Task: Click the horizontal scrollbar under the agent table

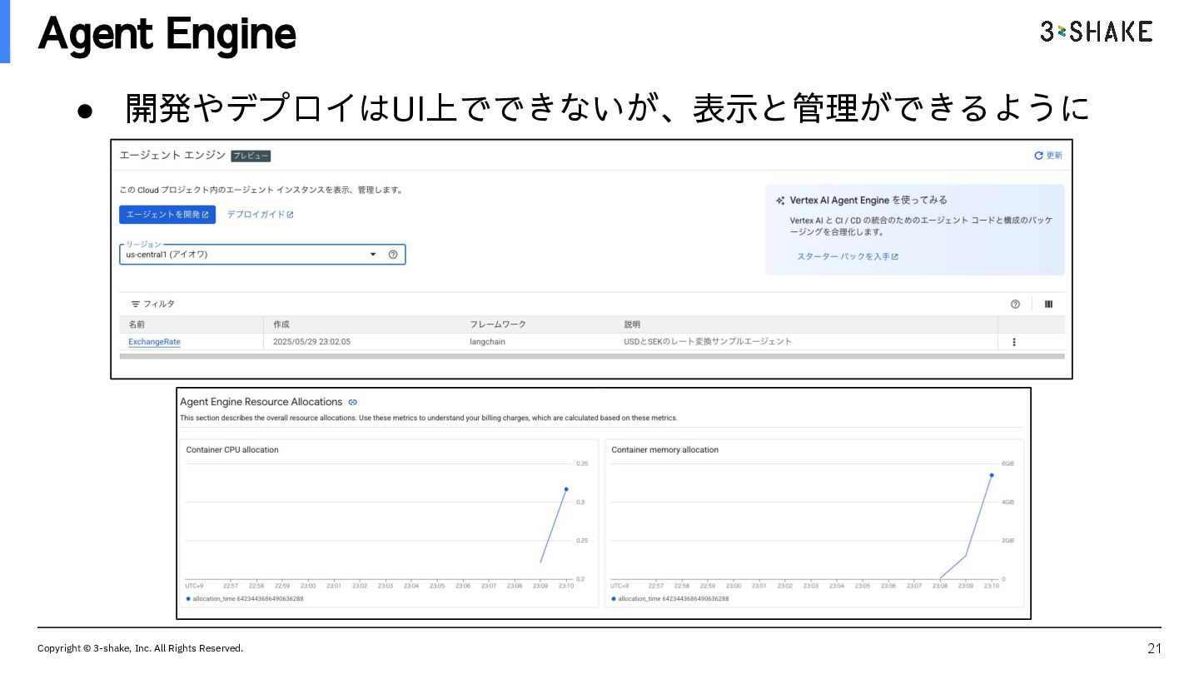Action: [x=592, y=356]
